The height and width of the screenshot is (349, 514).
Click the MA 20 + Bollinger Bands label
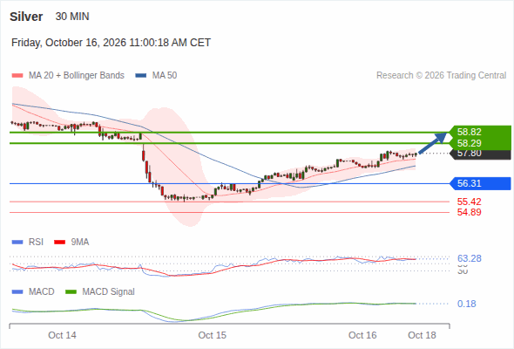(x=77, y=76)
